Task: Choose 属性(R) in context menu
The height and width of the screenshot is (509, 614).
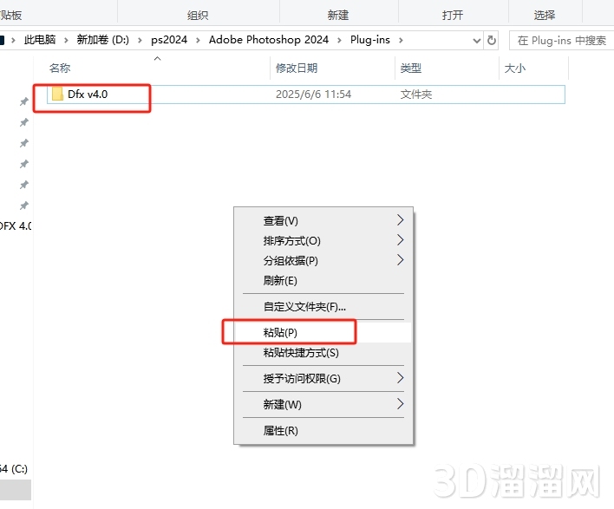Action: [323, 430]
